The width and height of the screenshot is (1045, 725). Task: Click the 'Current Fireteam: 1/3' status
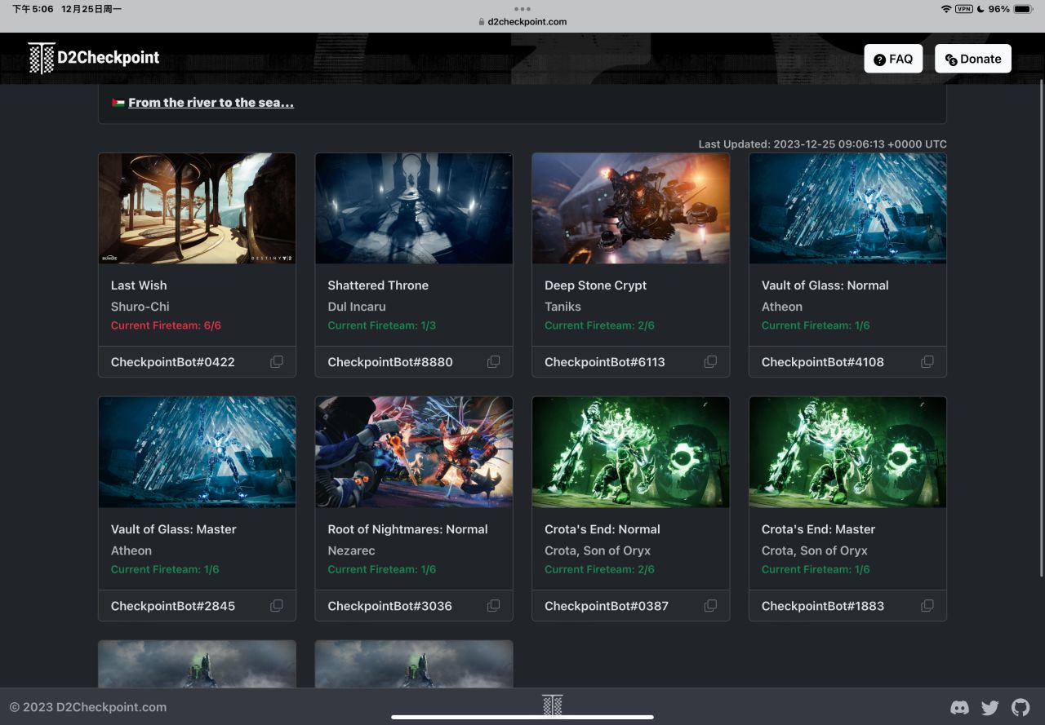tap(382, 325)
